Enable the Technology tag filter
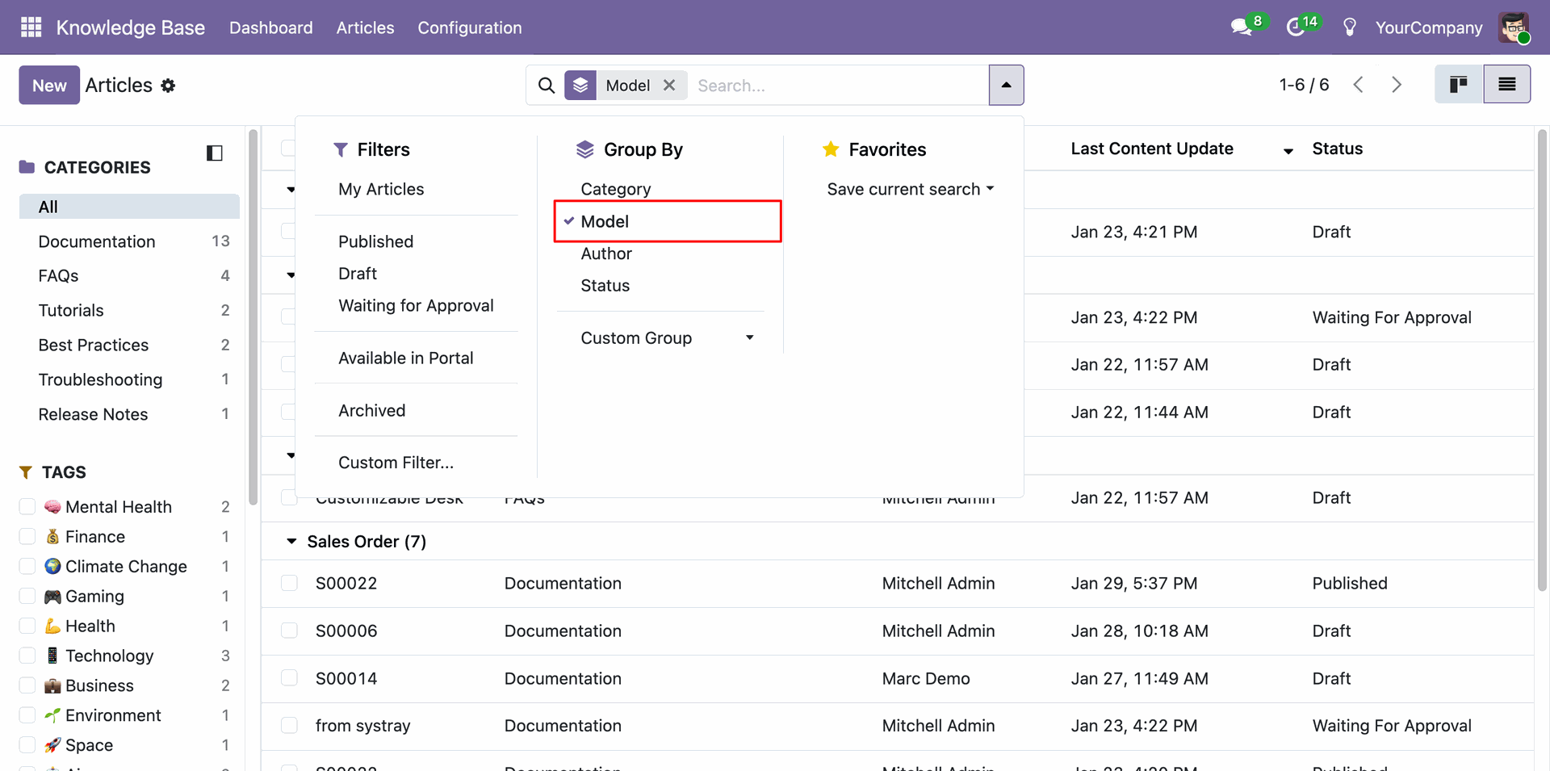The image size is (1550, 771). (27, 656)
